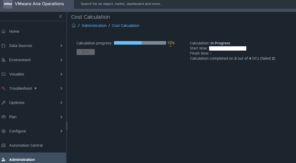Click the Troubleshoot wrench icon
Screen dimensions: 296x163
coord(4,88)
